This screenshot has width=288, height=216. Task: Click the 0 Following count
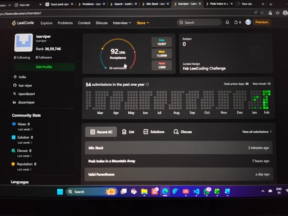point(22,58)
